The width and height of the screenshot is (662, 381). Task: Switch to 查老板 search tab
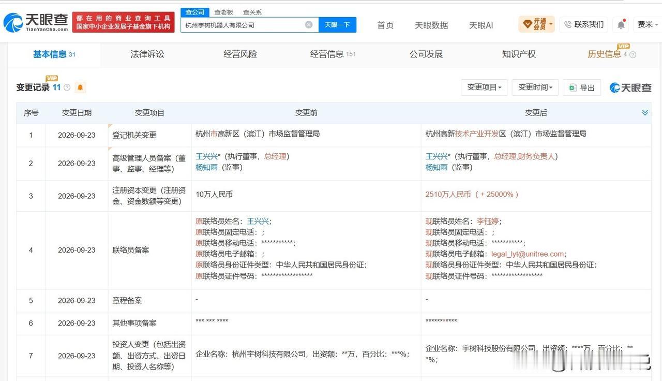click(x=224, y=12)
